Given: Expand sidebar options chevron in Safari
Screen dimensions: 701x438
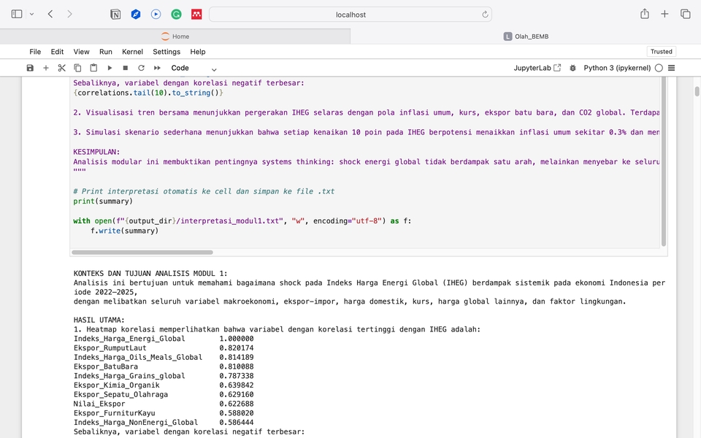Looking at the screenshot, I should [x=31, y=14].
